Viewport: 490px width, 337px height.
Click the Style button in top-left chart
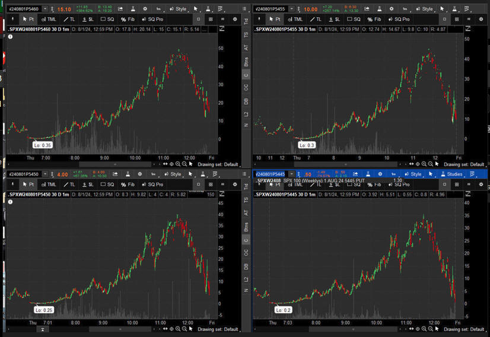tap(177, 9)
